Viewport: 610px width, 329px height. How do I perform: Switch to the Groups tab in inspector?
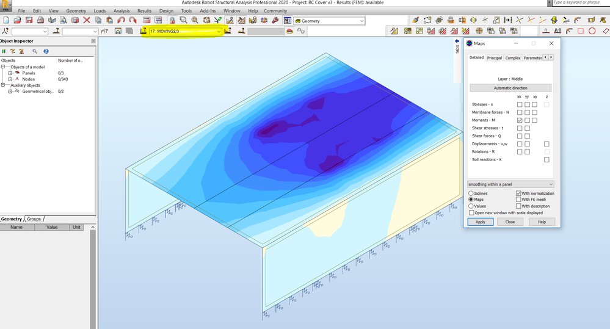click(34, 219)
